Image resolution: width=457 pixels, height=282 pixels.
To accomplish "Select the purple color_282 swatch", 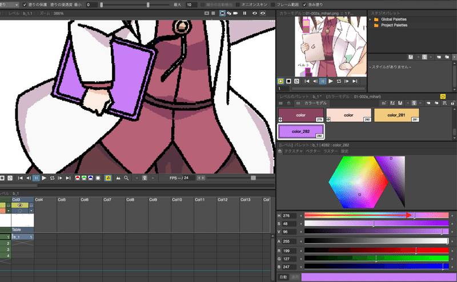I will (x=301, y=131).
